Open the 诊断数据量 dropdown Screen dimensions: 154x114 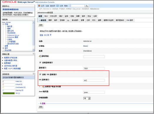point(87,98)
